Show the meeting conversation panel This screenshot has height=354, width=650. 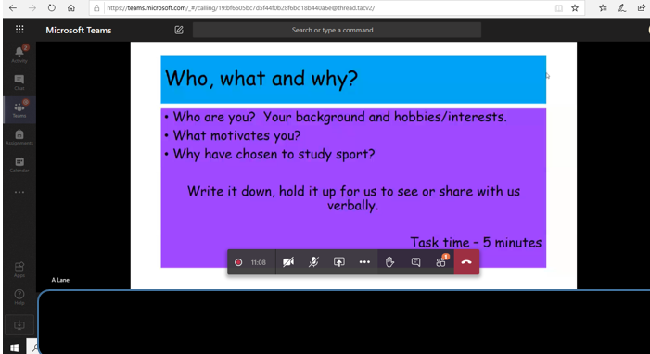click(x=415, y=262)
